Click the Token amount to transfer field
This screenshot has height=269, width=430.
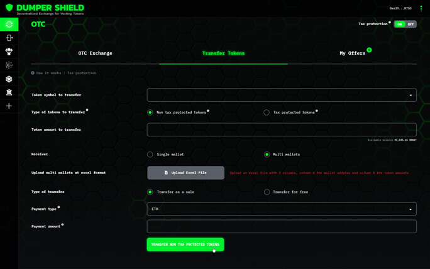click(282, 129)
